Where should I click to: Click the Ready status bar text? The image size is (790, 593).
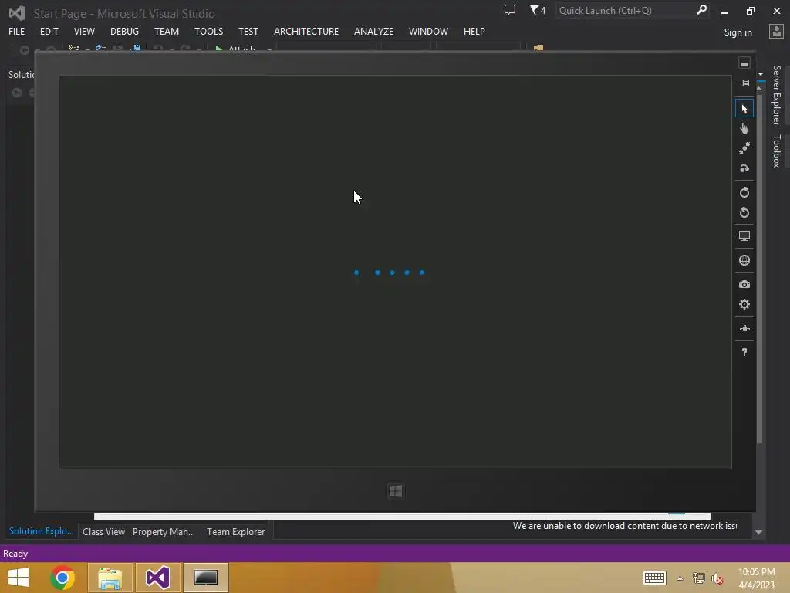point(15,554)
